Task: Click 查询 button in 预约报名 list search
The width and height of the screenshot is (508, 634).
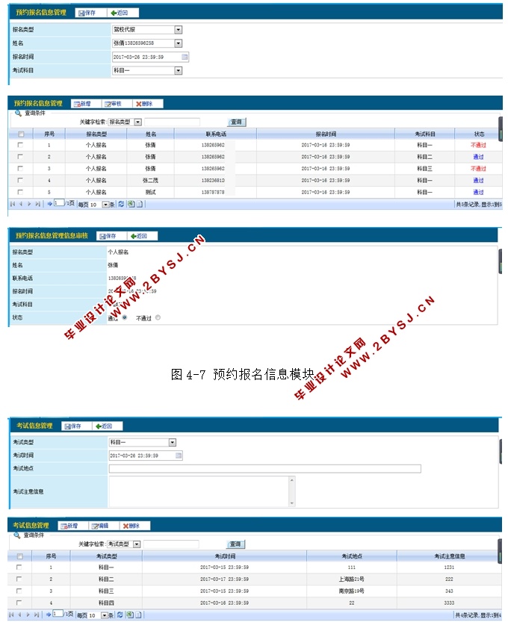Action: (236, 122)
